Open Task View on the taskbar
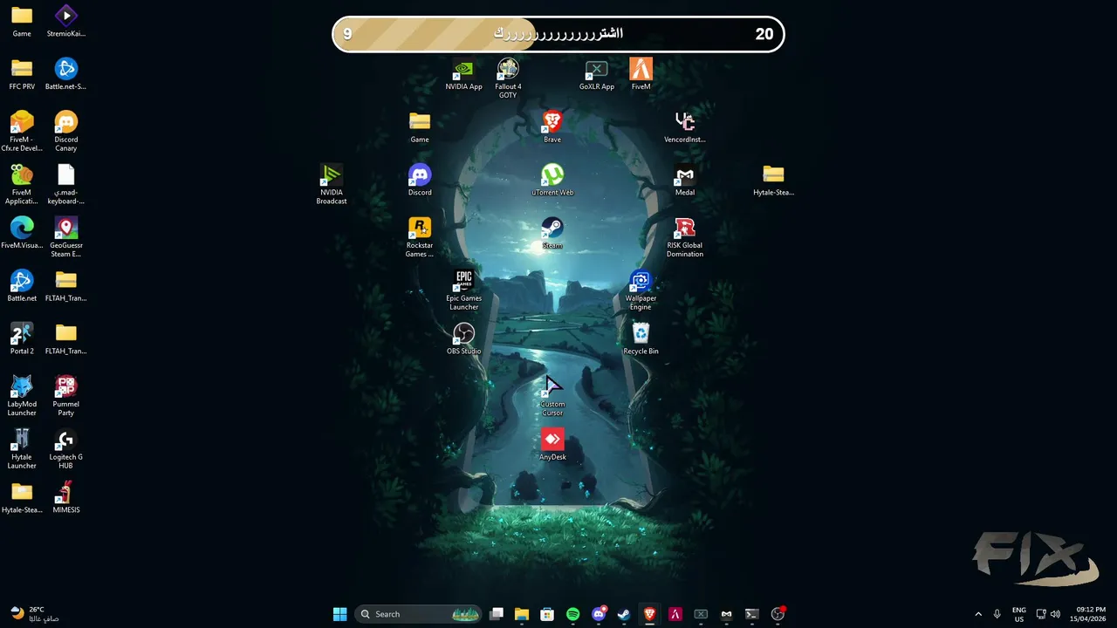This screenshot has height=628, width=1117. click(x=497, y=614)
